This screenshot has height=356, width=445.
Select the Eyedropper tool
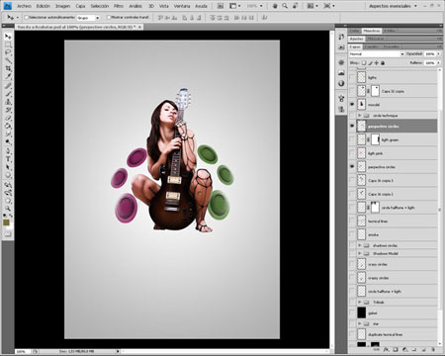point(8,76)
